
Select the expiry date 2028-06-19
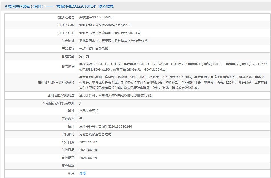[x=88, y=158]
